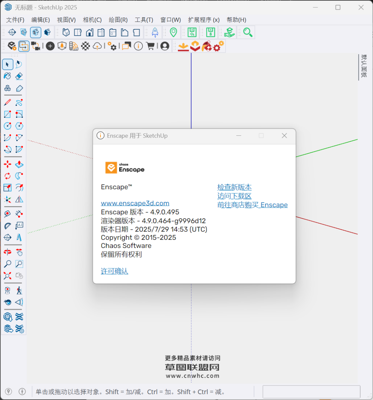Select the Orbit tool
373x400 pixels.
[7, 252]
